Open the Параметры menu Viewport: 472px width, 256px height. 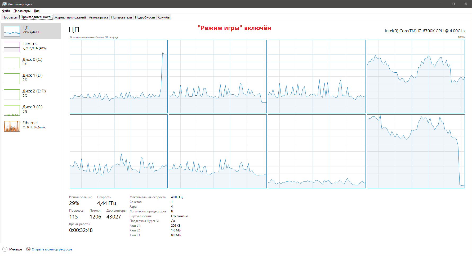22,11
